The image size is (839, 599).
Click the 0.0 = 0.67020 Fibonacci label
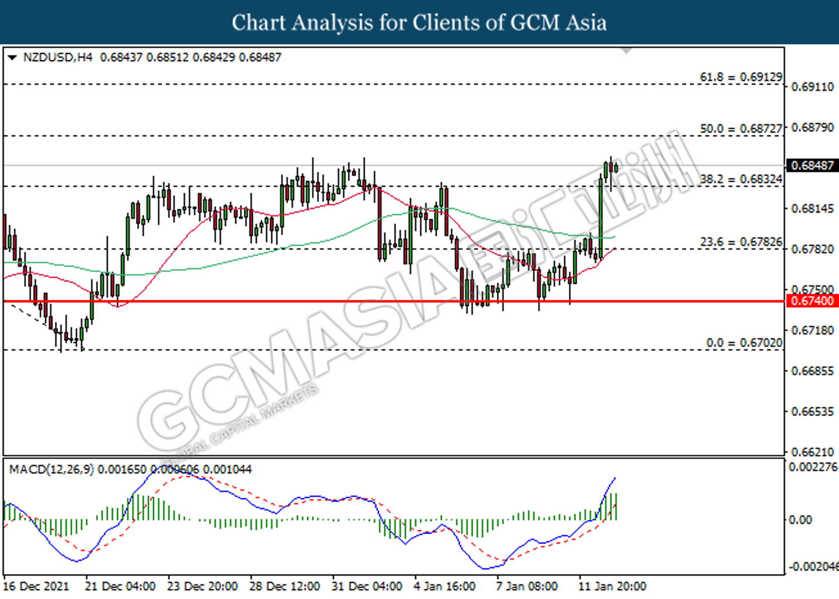pyautogui.click(x=744, y=342)
